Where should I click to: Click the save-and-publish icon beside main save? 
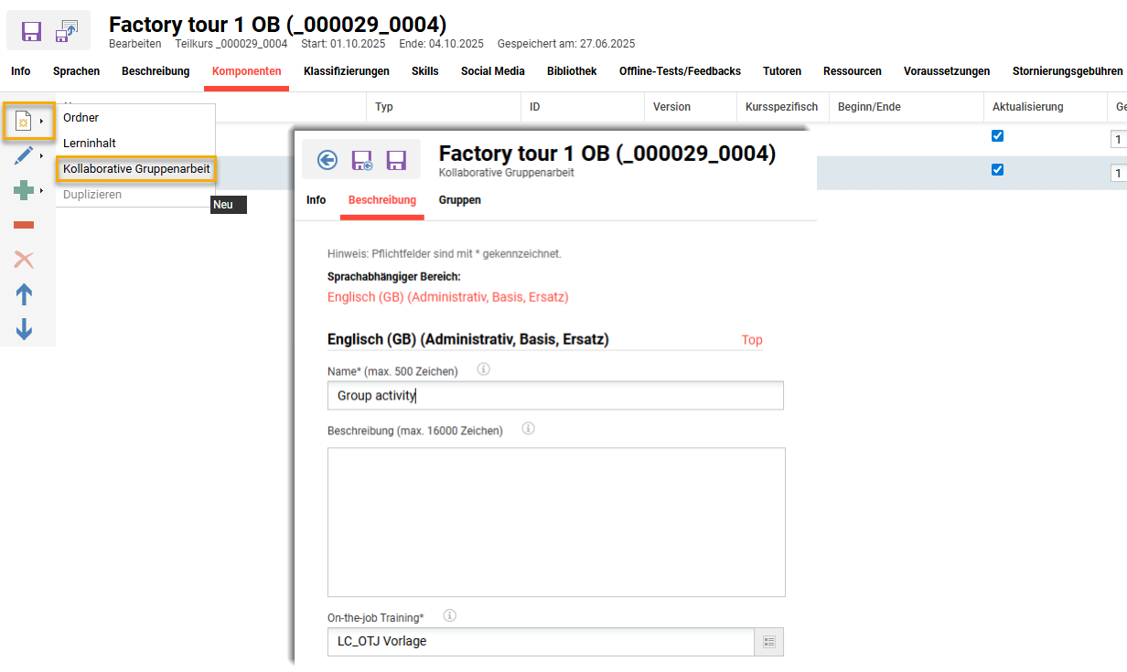67,31
